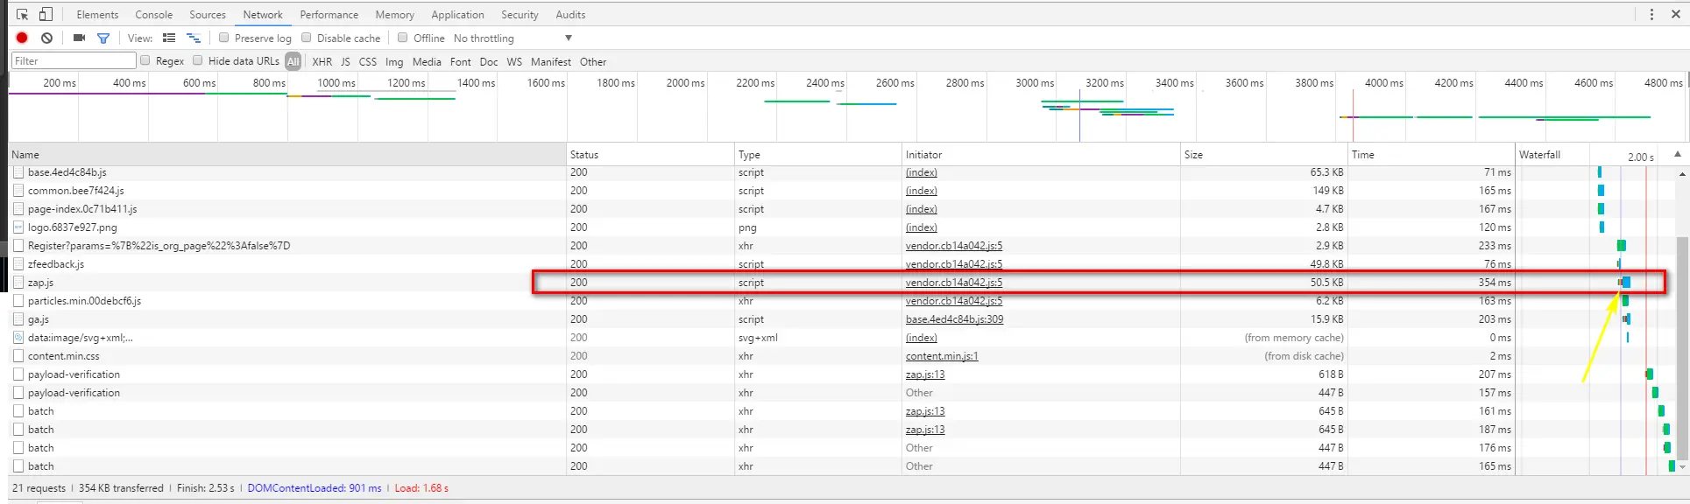Open base.4ed4c84b.js:309 initiator link
The width and height of the screenshot is (1690, 504).
click(x=954, y=319)
